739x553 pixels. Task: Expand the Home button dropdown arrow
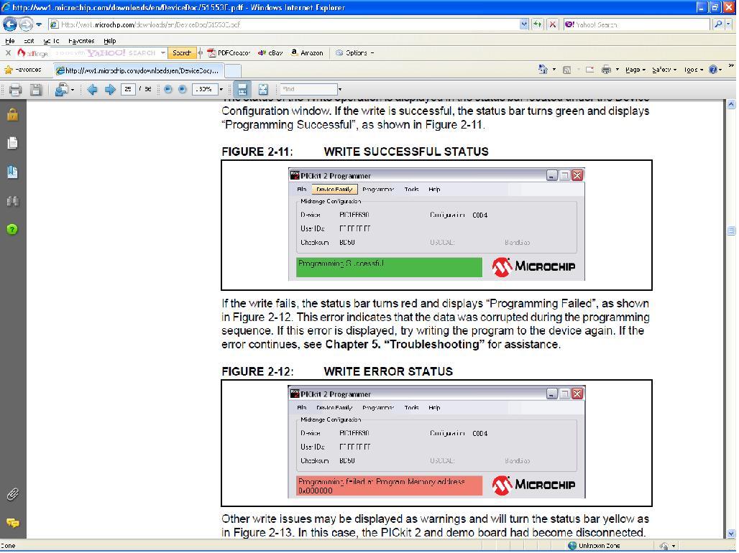[554, 70]
